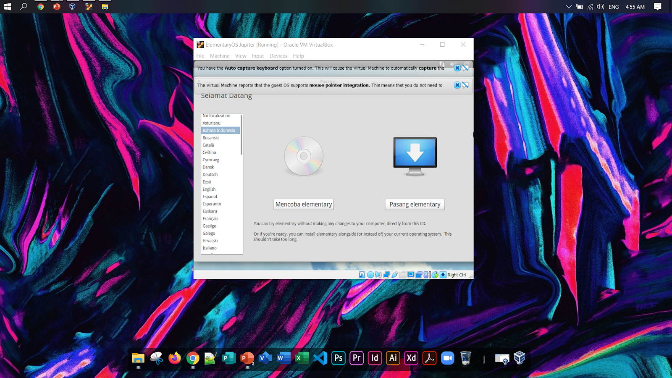Suppress future auto capture keyboard messages

(x=465, y=68)
